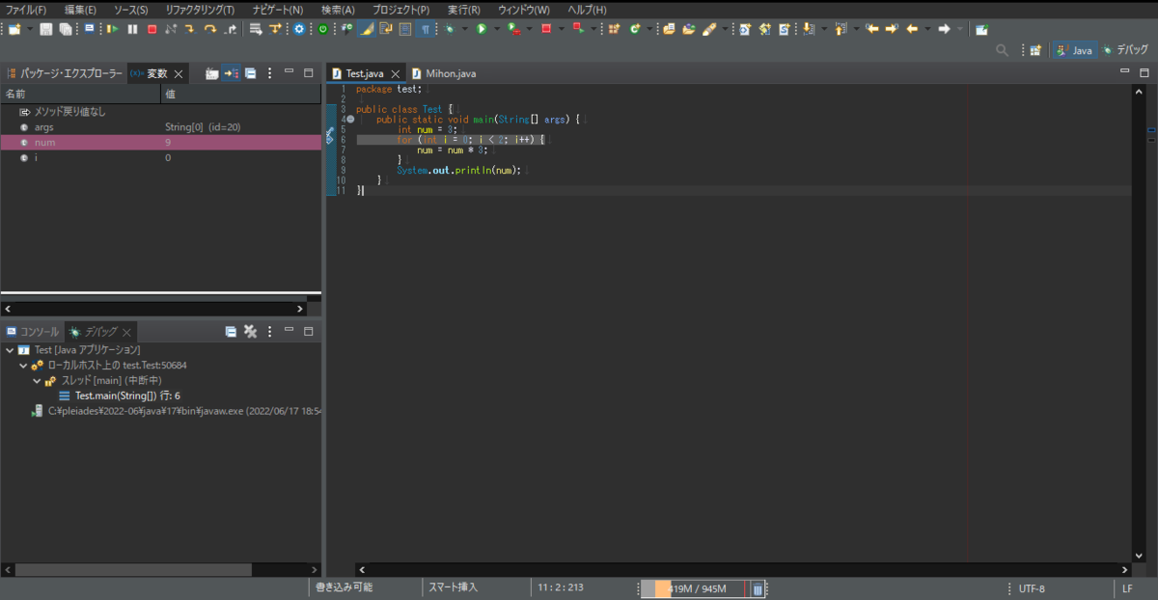This screenshot has height=600, width=1158.
Task: Click the Disconnect debug icon
Action: (171, 29)
